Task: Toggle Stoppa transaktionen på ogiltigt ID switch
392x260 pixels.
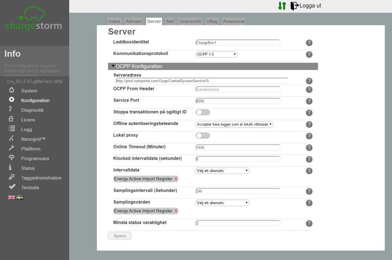Action: click(203, 112)
